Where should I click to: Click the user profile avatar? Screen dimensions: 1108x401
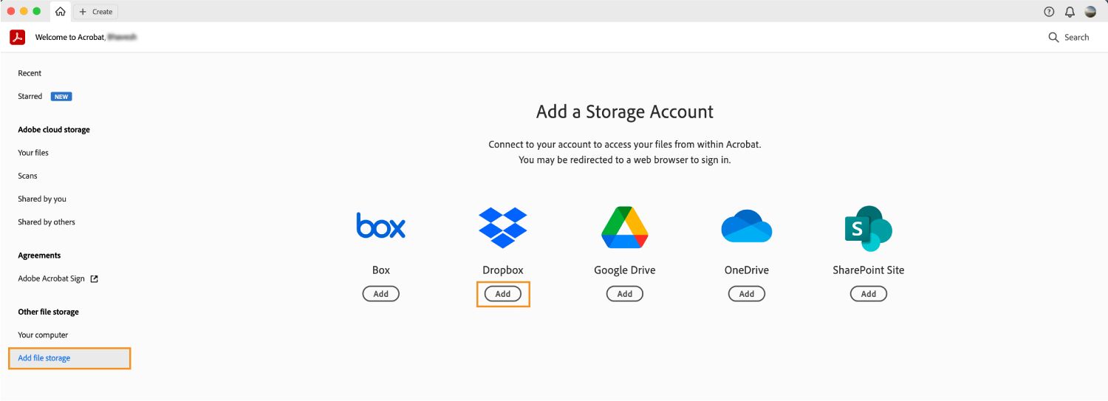click(1090, 12)
